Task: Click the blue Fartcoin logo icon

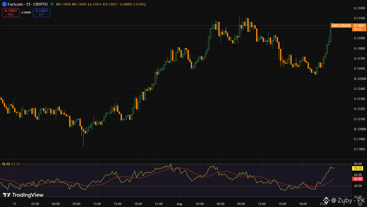Action: pos(4,4)
